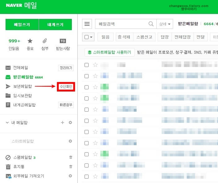Screen dimensions: 218x183
Task: Click the stacked-layers icon in 스마트메일함 사용하기
Action: click(90, 52)
